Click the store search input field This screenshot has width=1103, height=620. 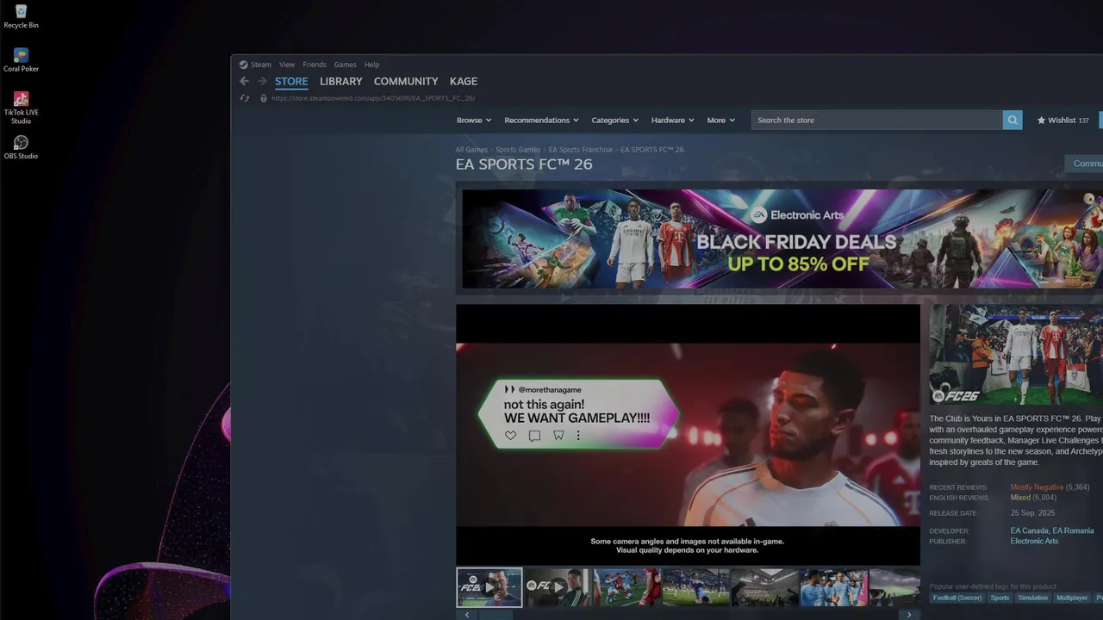pyautogui.click(x=876, y=121)
